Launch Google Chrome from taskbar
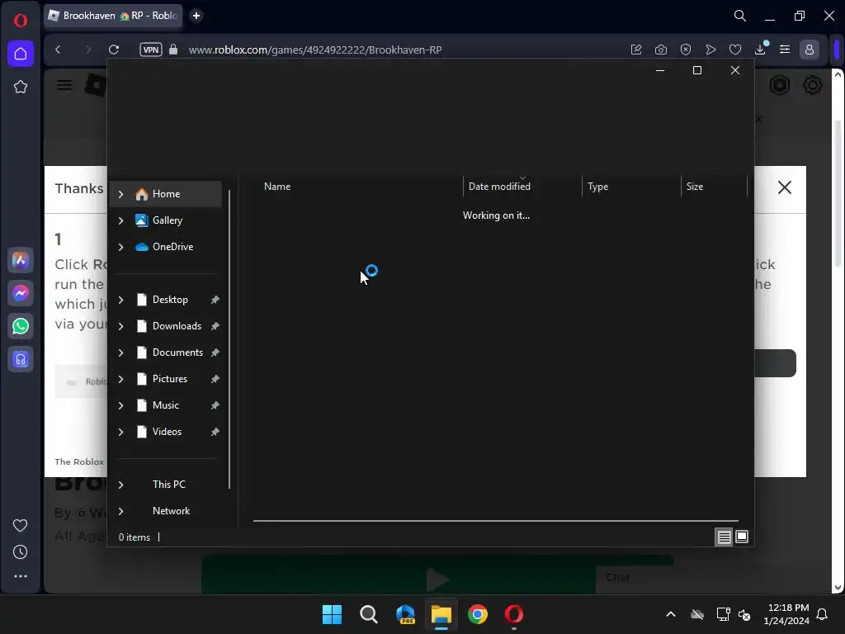The image size is (845, 634). click(x=478, y=614)
